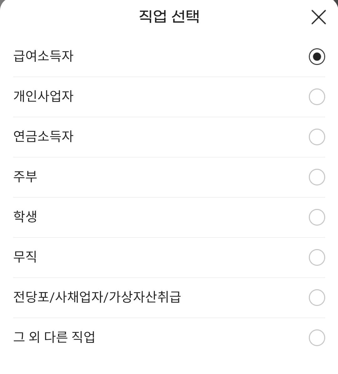The image size is (338, 374).
Task: Tap the 무직 option label
Action: coord(25,257)
